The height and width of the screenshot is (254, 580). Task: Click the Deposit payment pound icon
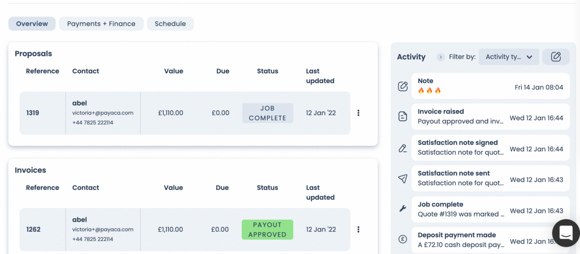[403, 239]
